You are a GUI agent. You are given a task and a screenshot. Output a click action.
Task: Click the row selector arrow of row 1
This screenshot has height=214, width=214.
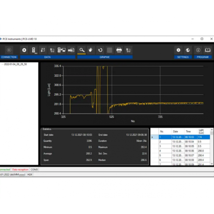[x=154, y=137]
